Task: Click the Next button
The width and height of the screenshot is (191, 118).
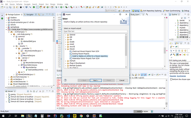Action: point(96,81)
